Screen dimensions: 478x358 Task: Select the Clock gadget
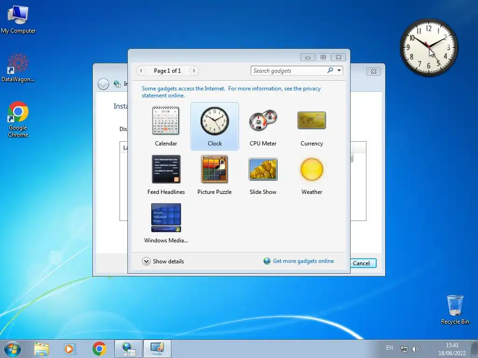click(x=215, y=126)
